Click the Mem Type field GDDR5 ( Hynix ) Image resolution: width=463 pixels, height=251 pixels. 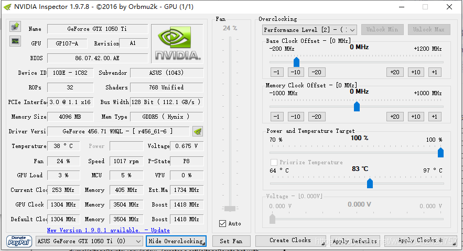pyautogui.click(x=167, y=117)
